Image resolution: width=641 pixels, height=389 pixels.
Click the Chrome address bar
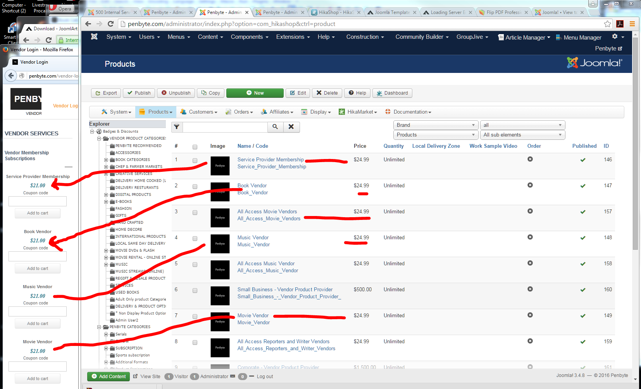pyautogui.click(x=361, y=24)
